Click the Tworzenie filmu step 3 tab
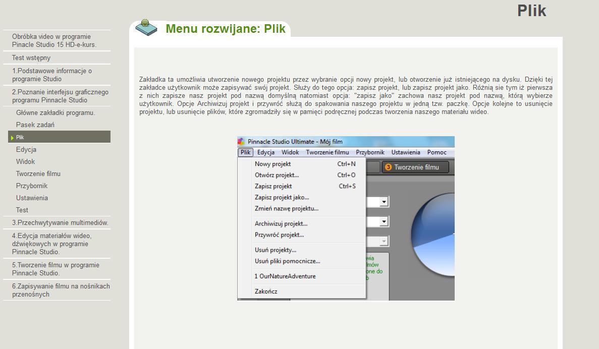This screenshot has height=349, width=599. click(x=415, y=167)
